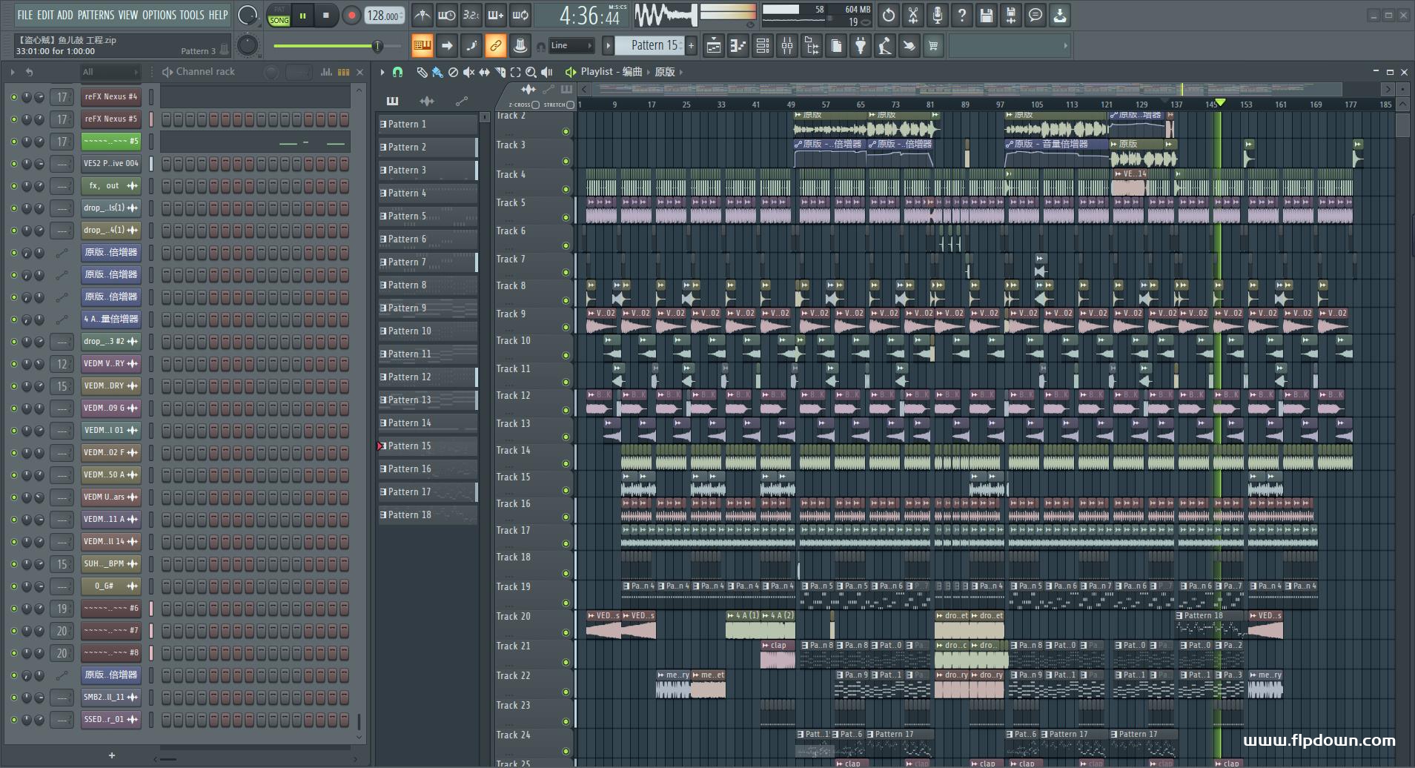Select the Zoom magnifier tool in Playlist

click(x=531, y=72)
